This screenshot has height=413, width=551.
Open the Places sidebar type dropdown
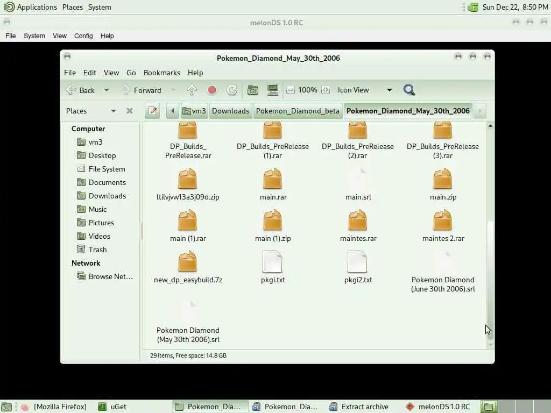[x=113, y=111]
